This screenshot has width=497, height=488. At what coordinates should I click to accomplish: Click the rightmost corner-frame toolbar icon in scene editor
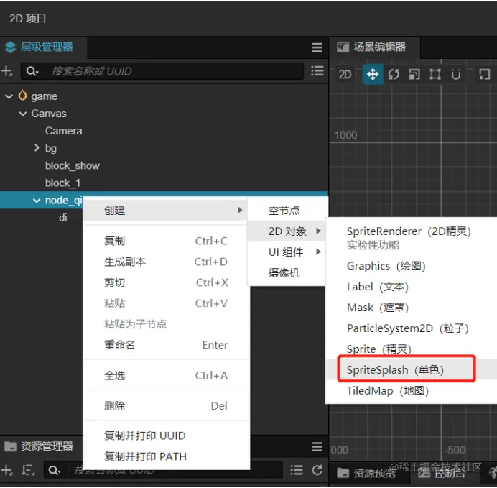click(484, 75)
